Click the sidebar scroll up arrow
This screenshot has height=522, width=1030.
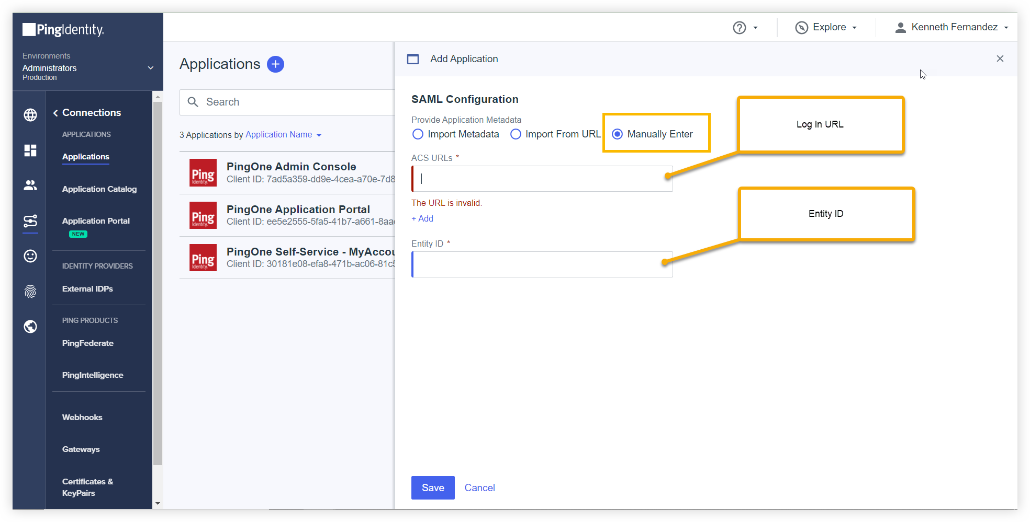coord(158,97)
